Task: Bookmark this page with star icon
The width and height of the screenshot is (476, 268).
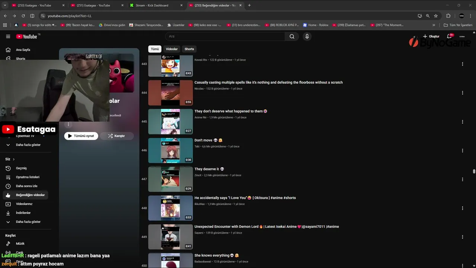Action: [x=436, y=16]
